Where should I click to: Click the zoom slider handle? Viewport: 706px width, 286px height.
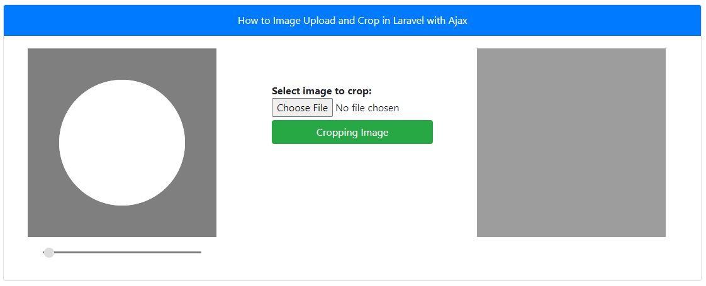(48, 252)
